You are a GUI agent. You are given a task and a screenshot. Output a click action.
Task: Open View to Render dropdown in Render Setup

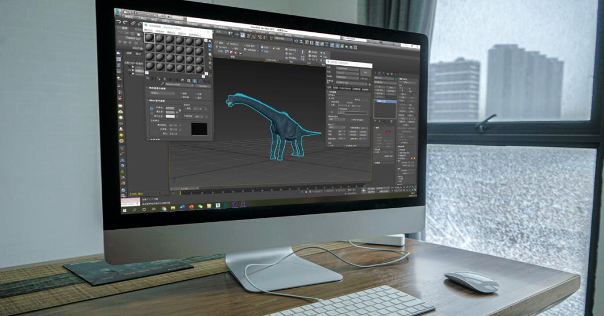click(352, 83)
